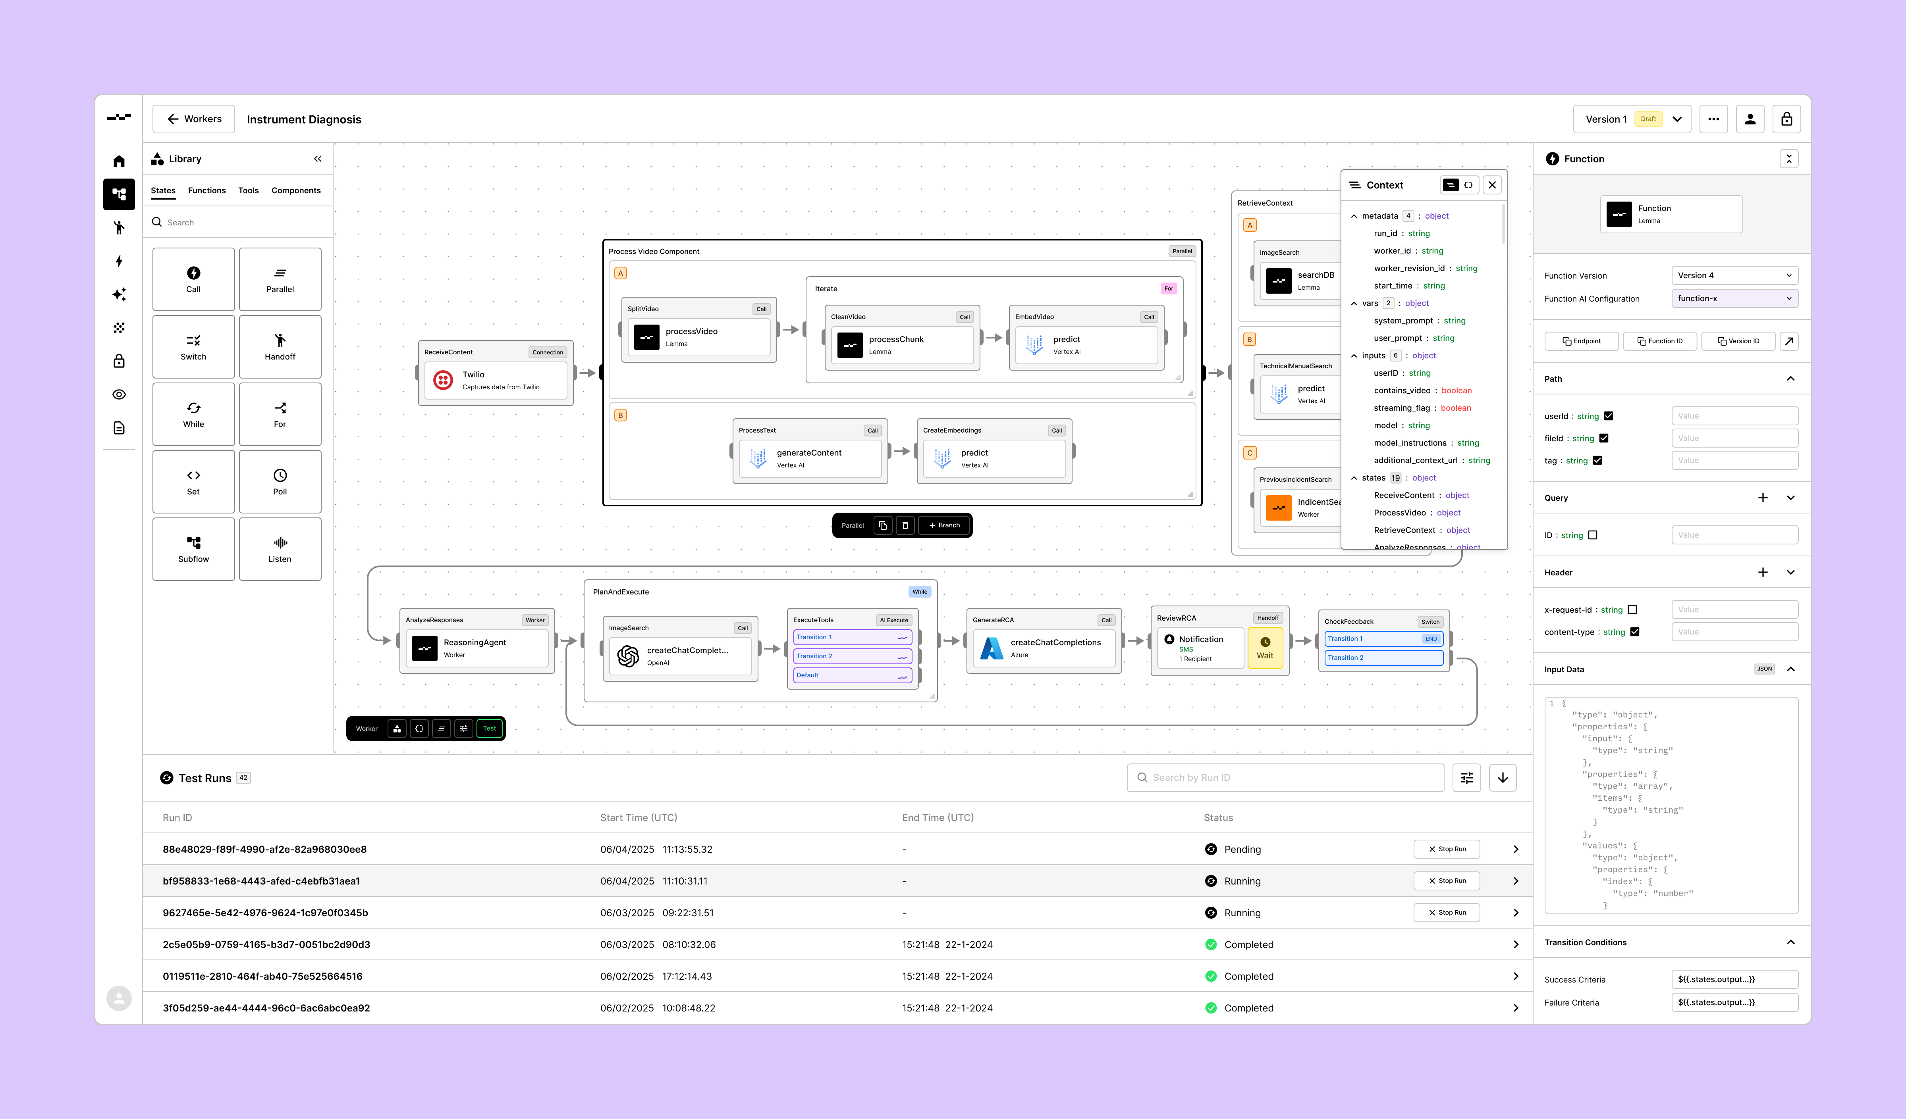Open the Test Runs filter settings icon
Screen dimensions: 1906x1119
tap(1466, 777)
